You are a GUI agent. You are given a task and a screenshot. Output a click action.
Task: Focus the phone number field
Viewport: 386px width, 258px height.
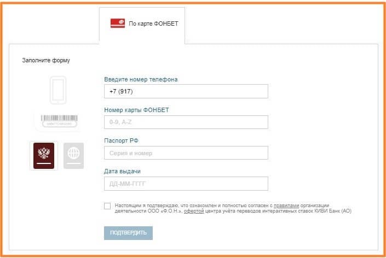coord(186,91)
